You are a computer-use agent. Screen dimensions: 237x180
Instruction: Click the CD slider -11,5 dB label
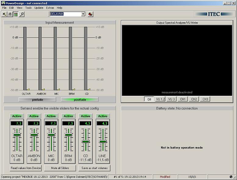point(85,160)
